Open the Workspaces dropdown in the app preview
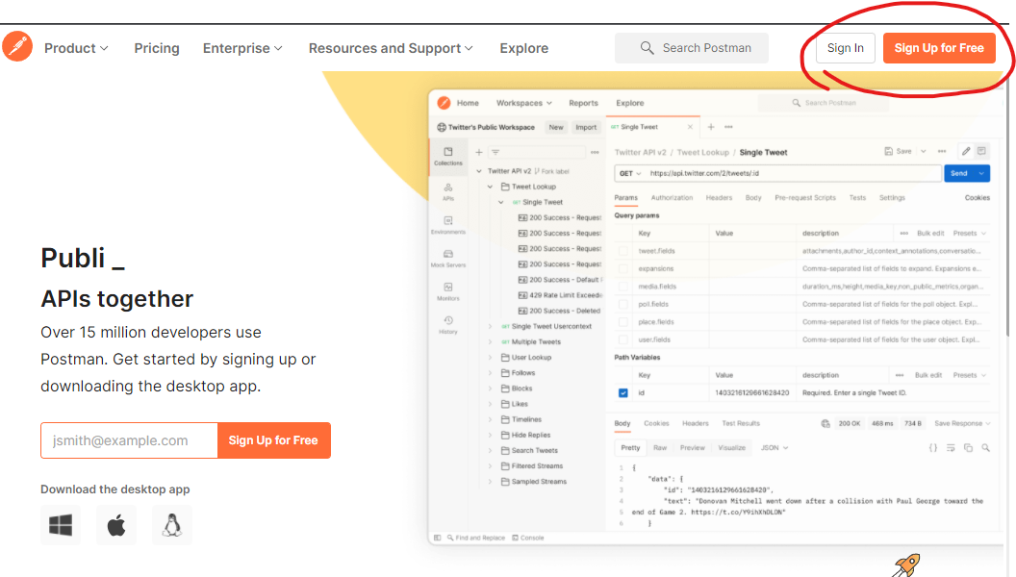Screen dimensions: 1016x577 (524, 103)
